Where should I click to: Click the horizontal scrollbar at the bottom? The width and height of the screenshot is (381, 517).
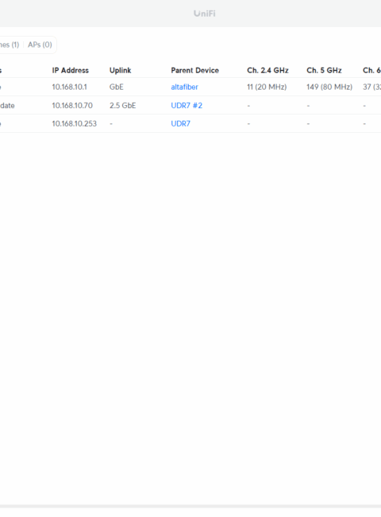click(x=190, y=506)
